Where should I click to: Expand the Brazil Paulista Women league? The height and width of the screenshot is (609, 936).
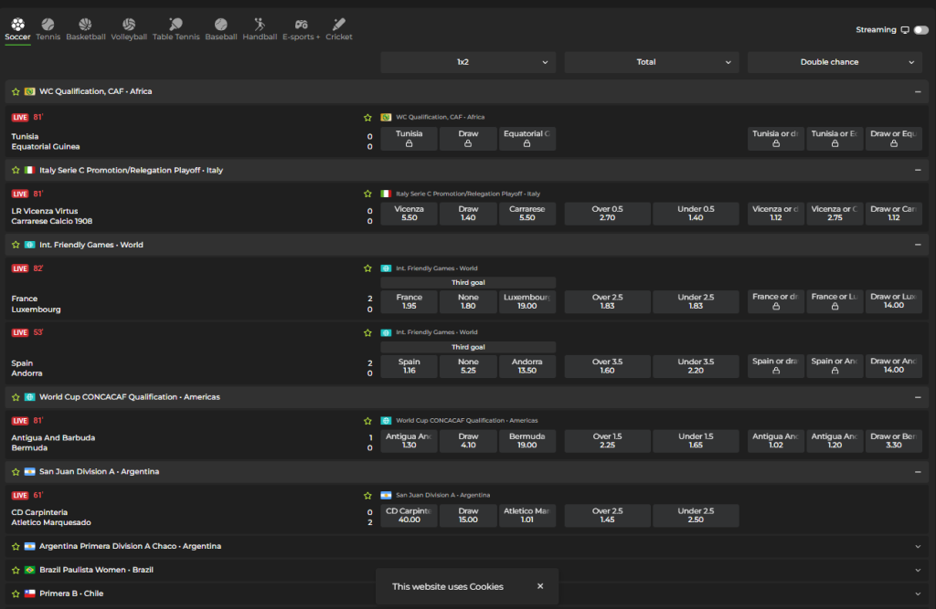point(917,570)
